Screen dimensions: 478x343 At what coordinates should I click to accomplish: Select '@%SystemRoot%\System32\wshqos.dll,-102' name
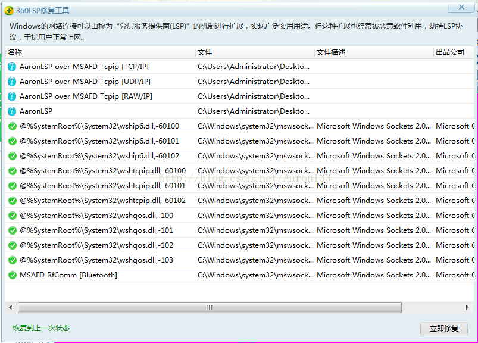click(96, 245)
